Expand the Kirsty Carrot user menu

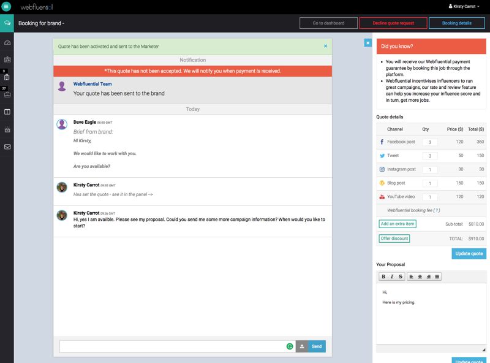(464, 6)
